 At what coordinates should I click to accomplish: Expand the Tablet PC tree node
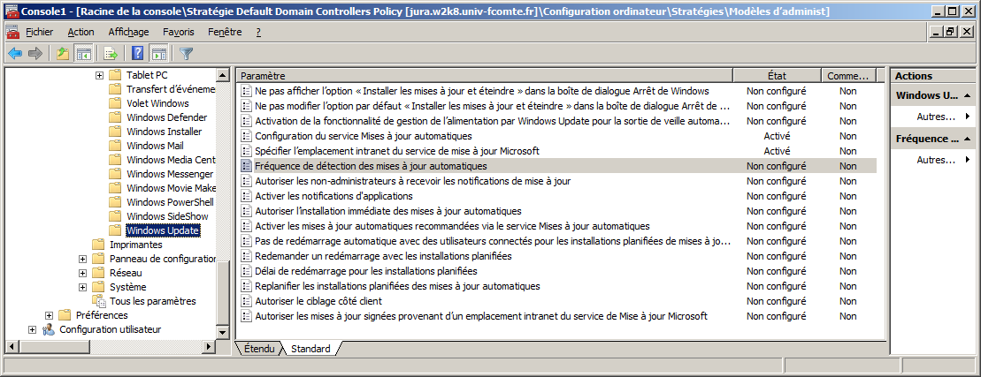100,75
